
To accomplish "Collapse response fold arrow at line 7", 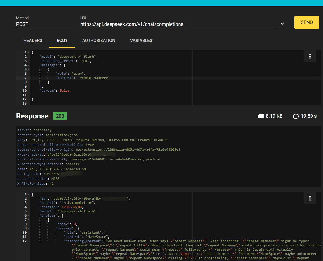I will coord(28,220).
